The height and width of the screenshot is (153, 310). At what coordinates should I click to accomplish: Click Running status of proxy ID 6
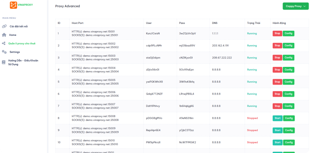point(252,94)
